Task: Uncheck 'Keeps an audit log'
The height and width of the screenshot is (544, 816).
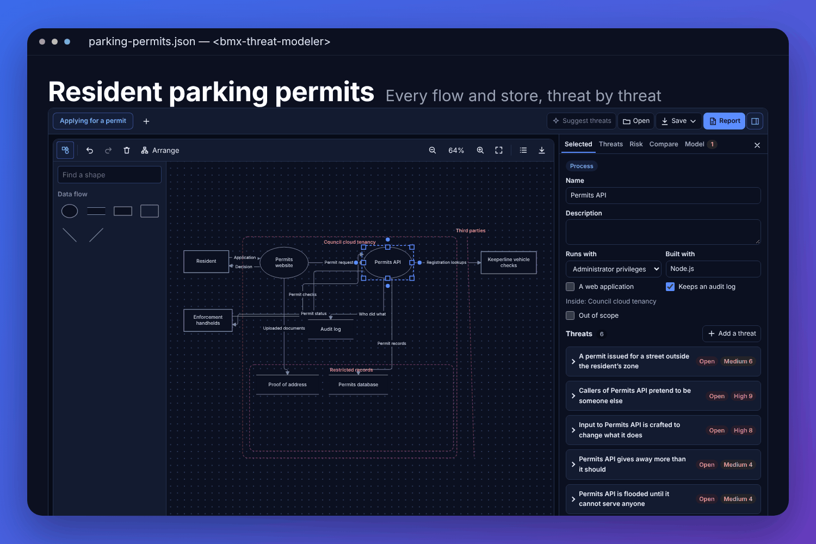Action: tap(670, 287)
